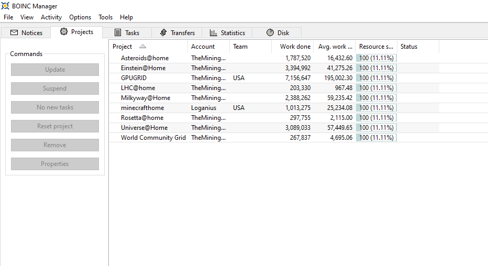Click the USA team cell for minecrafthome

tap(239, 108)
